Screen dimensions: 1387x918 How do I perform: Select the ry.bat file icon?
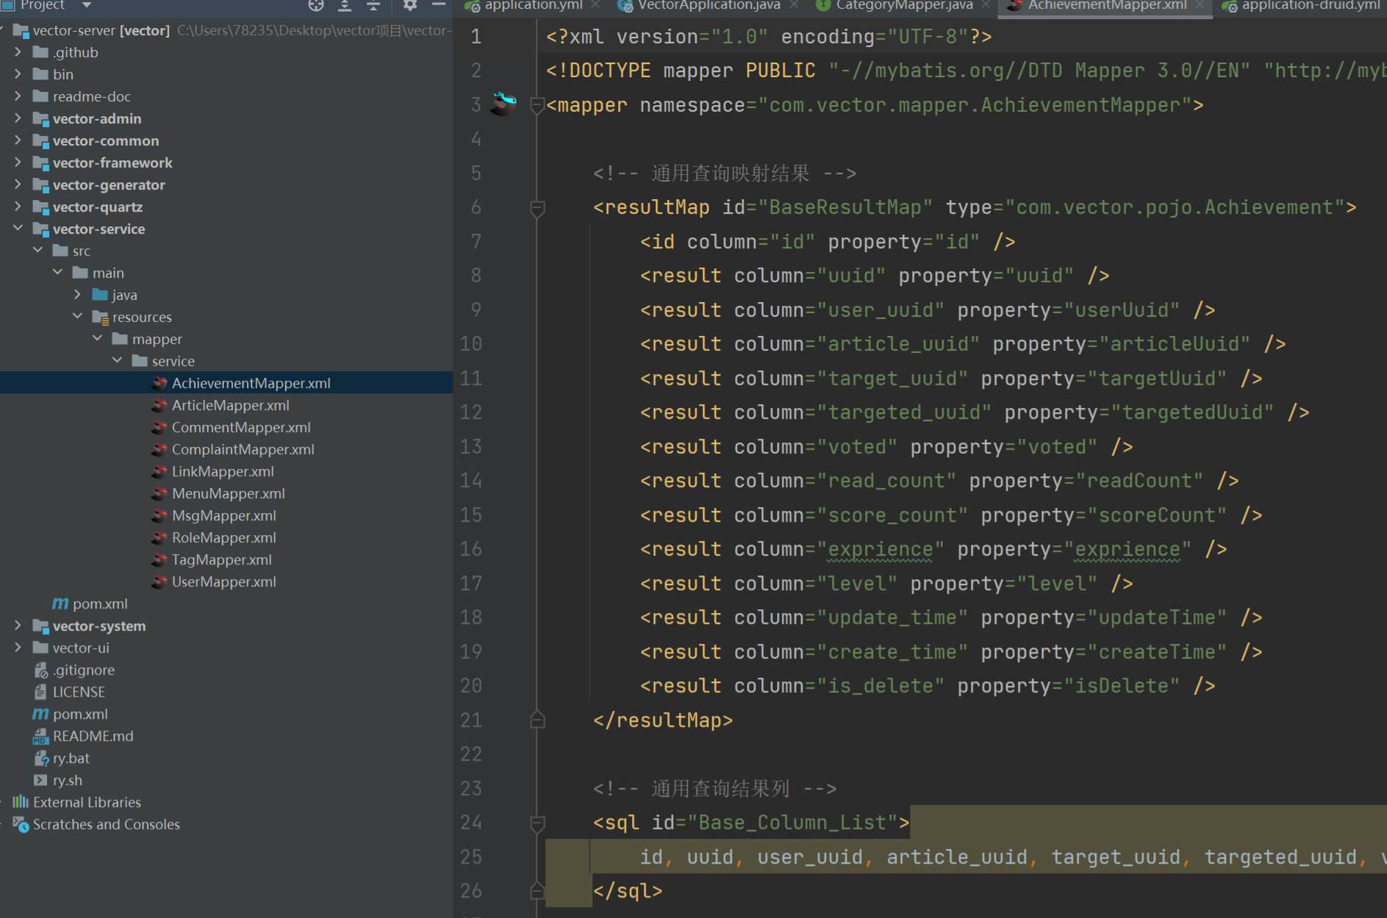pyautogui.click(x=40, y=758)
